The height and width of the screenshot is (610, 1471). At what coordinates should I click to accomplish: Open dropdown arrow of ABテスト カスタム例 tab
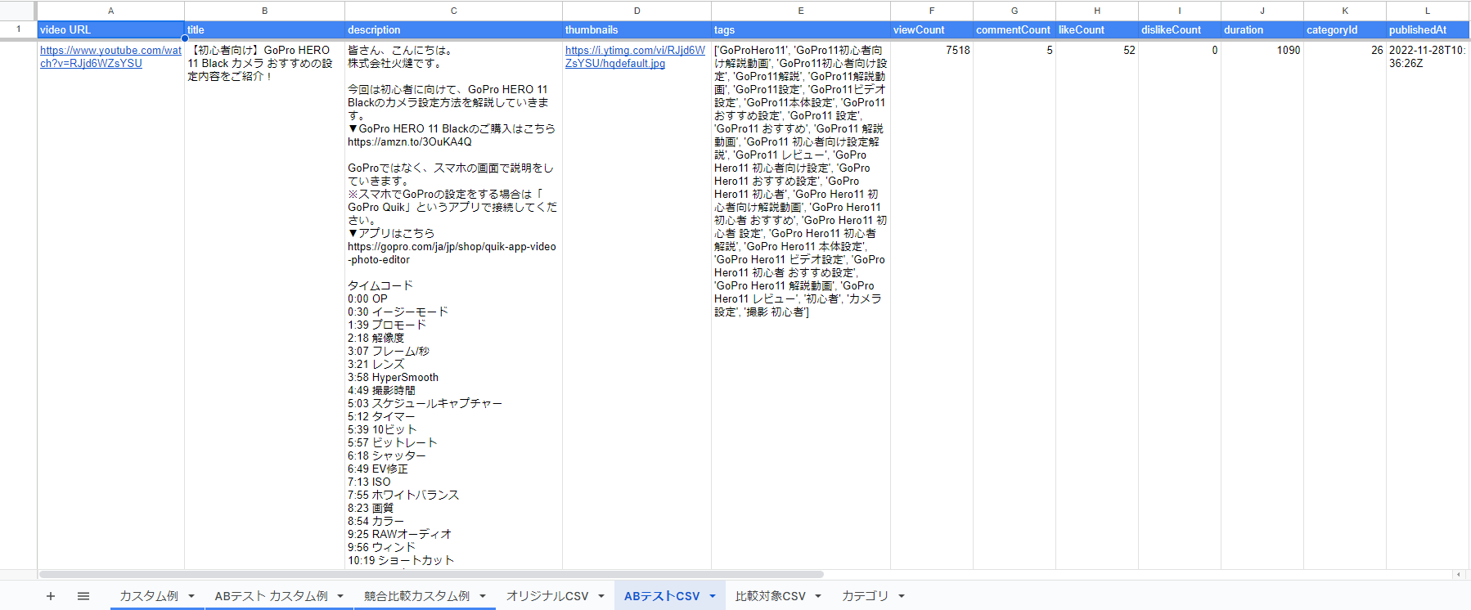[340, 596]
